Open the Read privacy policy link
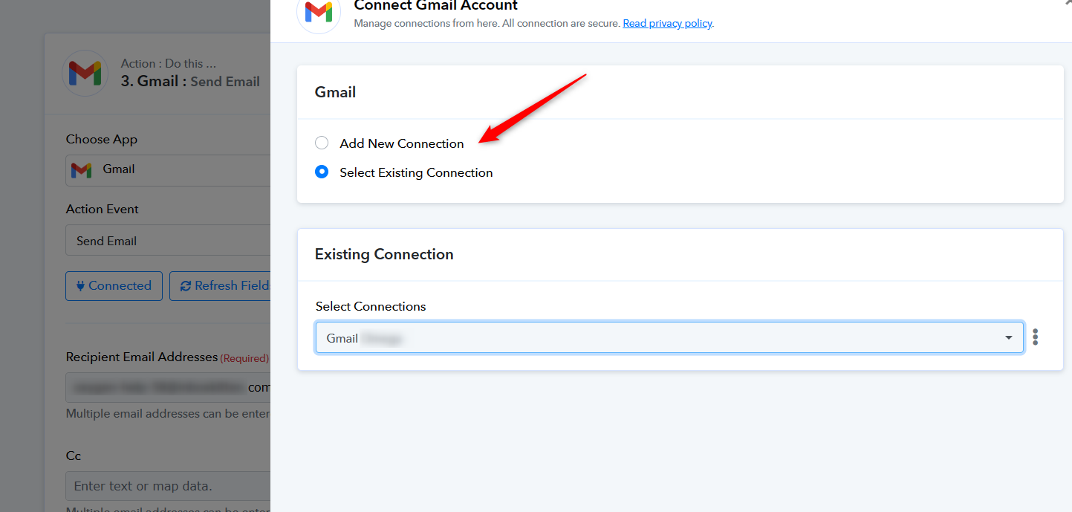The image size is (1072, 512). pos(667,23)
